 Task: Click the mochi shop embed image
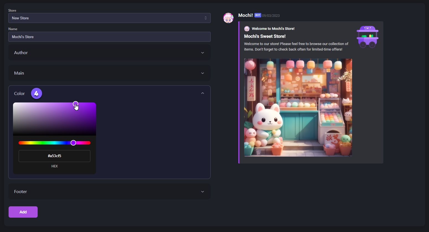click(x=298, y=107)
